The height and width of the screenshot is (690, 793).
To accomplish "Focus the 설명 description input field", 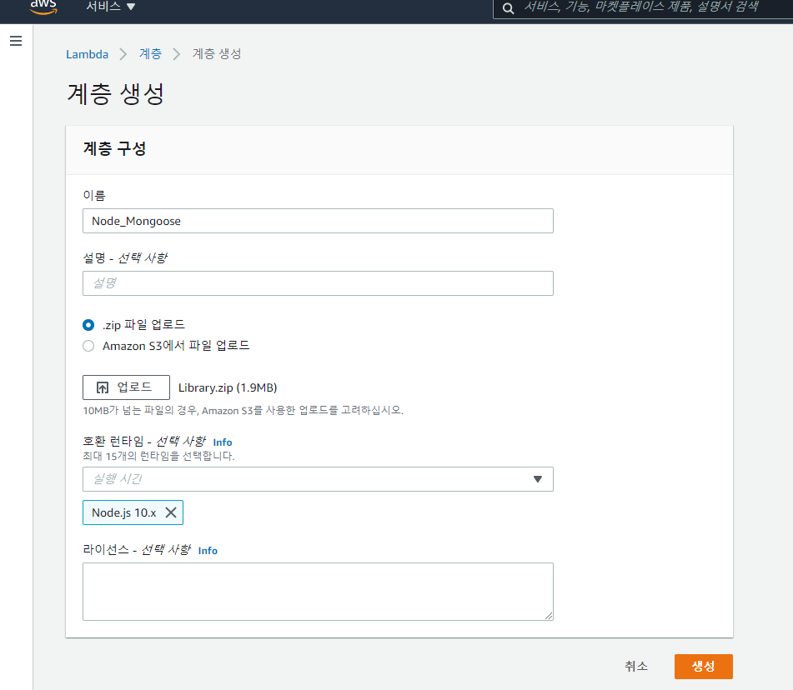I will coord(318,283).
